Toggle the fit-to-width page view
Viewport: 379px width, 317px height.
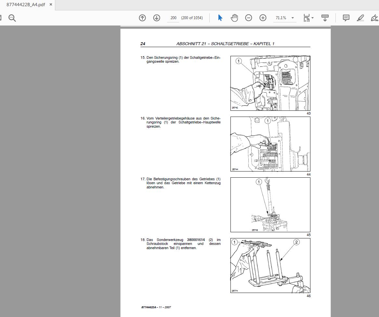306,18
